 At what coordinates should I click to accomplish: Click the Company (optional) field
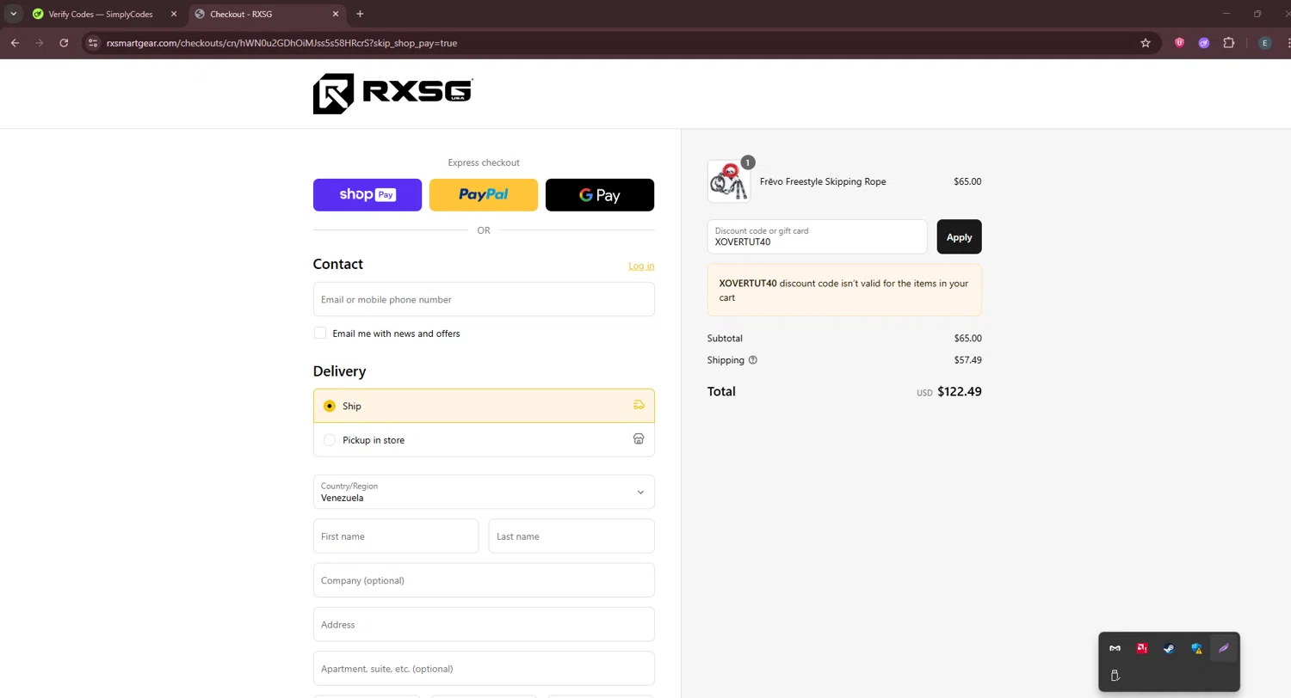point(484,580)
